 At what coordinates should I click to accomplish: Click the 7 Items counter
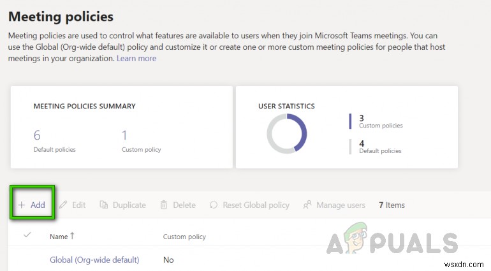[392, 205]
